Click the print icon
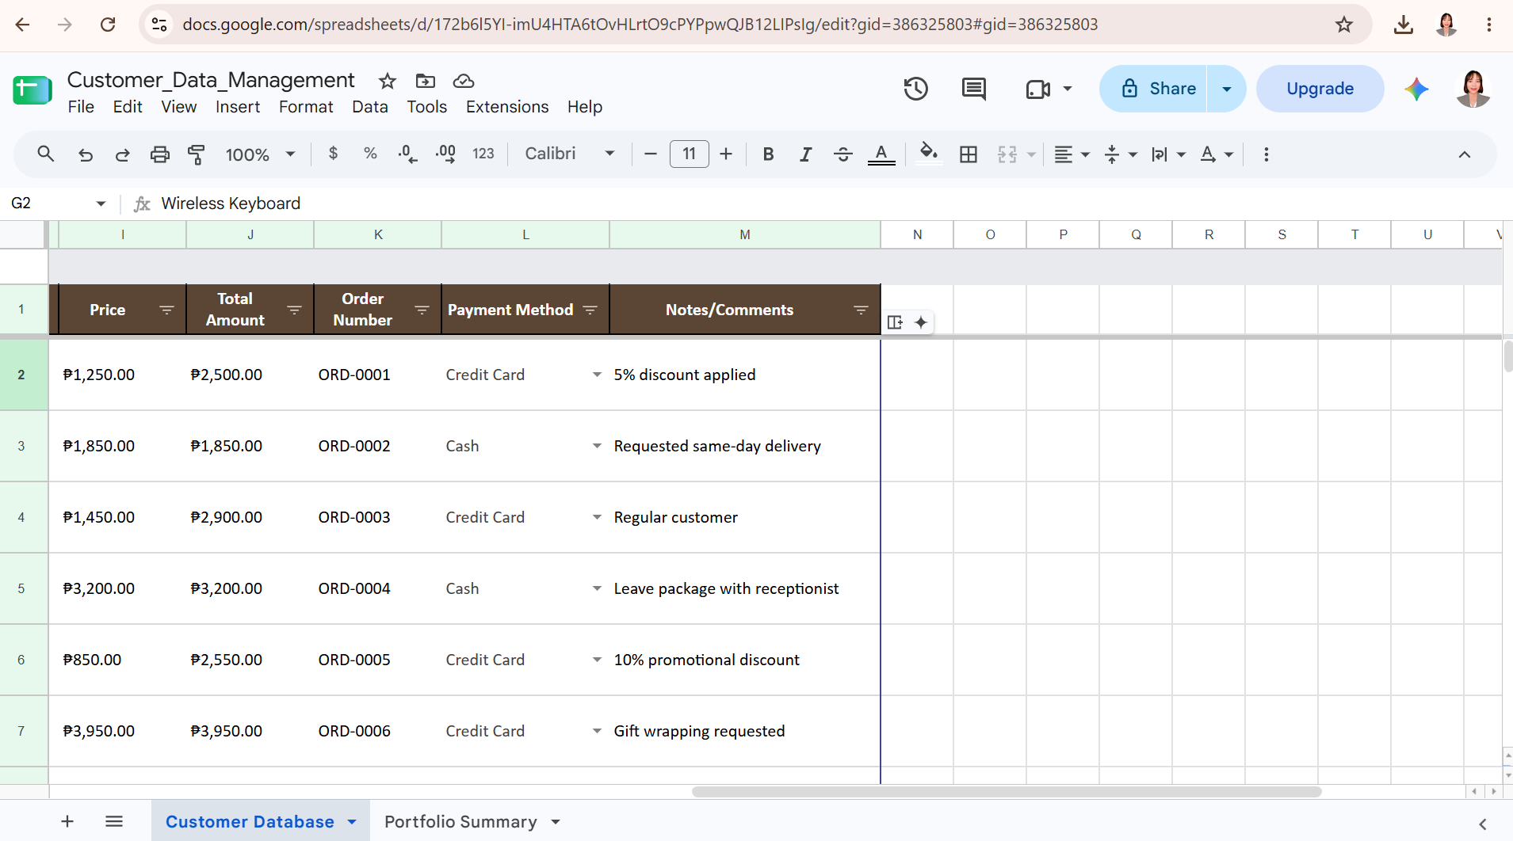Screen dimensions: 1513x841 [160, 154]
